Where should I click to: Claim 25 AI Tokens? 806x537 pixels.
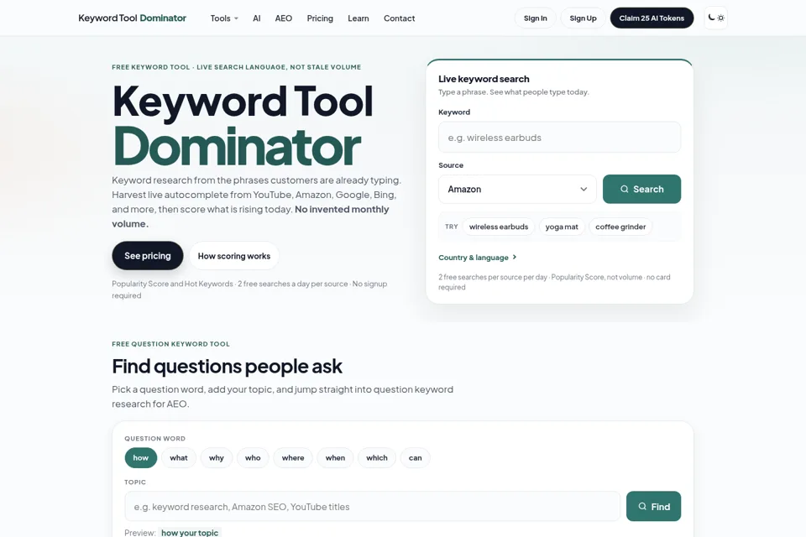(x=652, y=18)
